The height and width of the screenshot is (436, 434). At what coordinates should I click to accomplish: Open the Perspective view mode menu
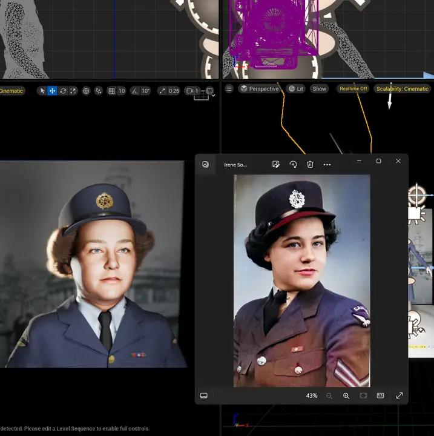point(260,88)
